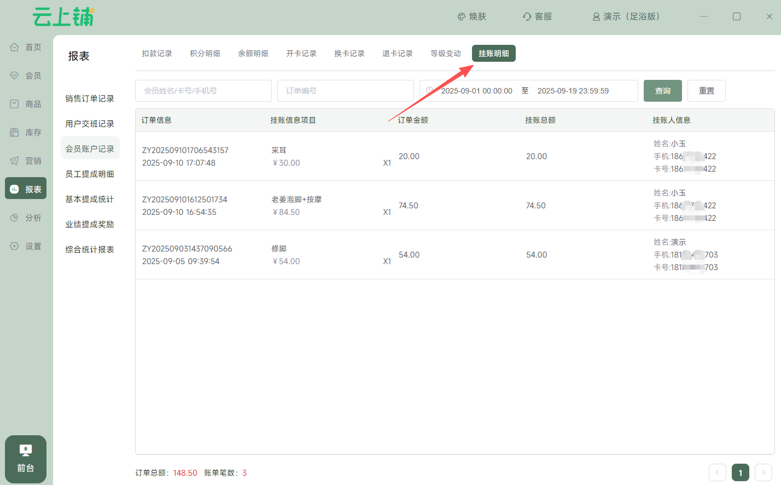Screen dimensions: 781x485
Task: Focus the 订单编号 input field
Action: point(346,91)
